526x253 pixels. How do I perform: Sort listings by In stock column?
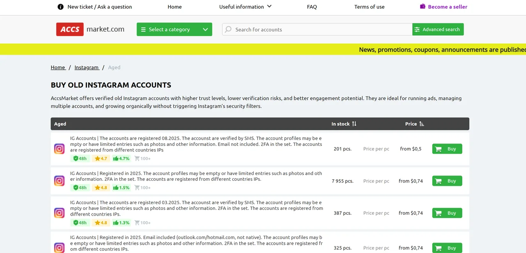[344, 124]
